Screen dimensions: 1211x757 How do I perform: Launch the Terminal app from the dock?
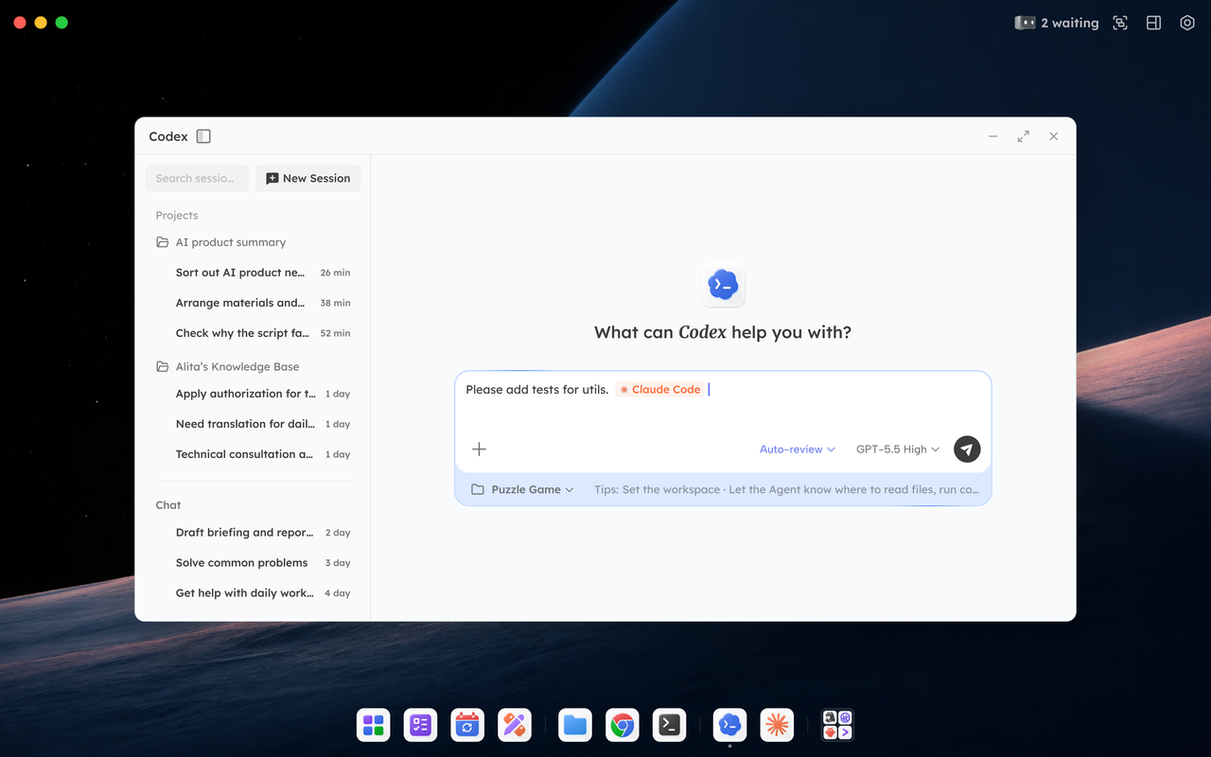coord(669,725)
